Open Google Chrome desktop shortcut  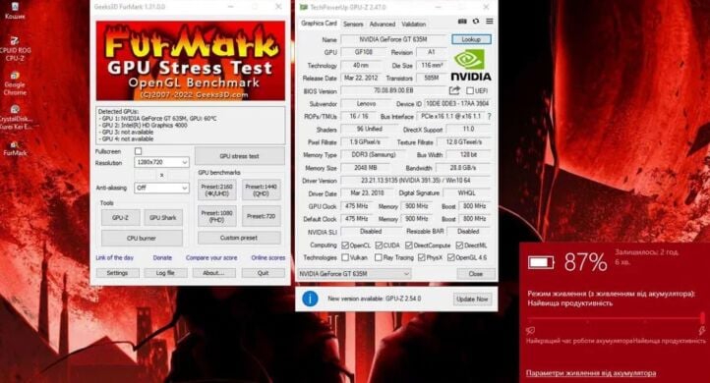tap(15, 83)
